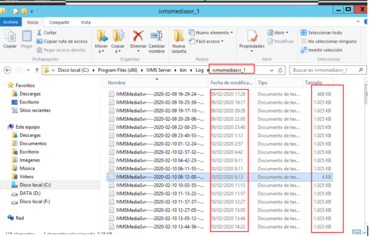Open Descargas under Favoritos
This screenshot has height=236, width=369.
(x=26, y=94)
